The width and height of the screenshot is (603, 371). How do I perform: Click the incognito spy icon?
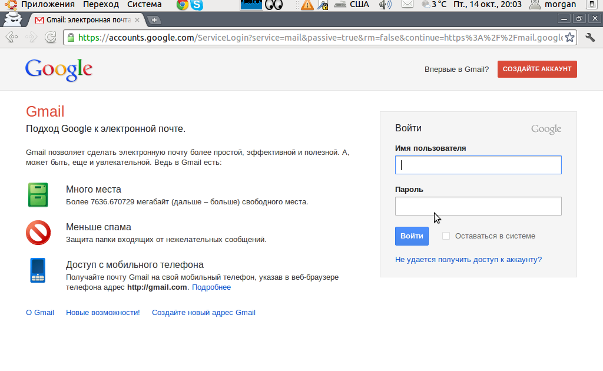point(13,19)
